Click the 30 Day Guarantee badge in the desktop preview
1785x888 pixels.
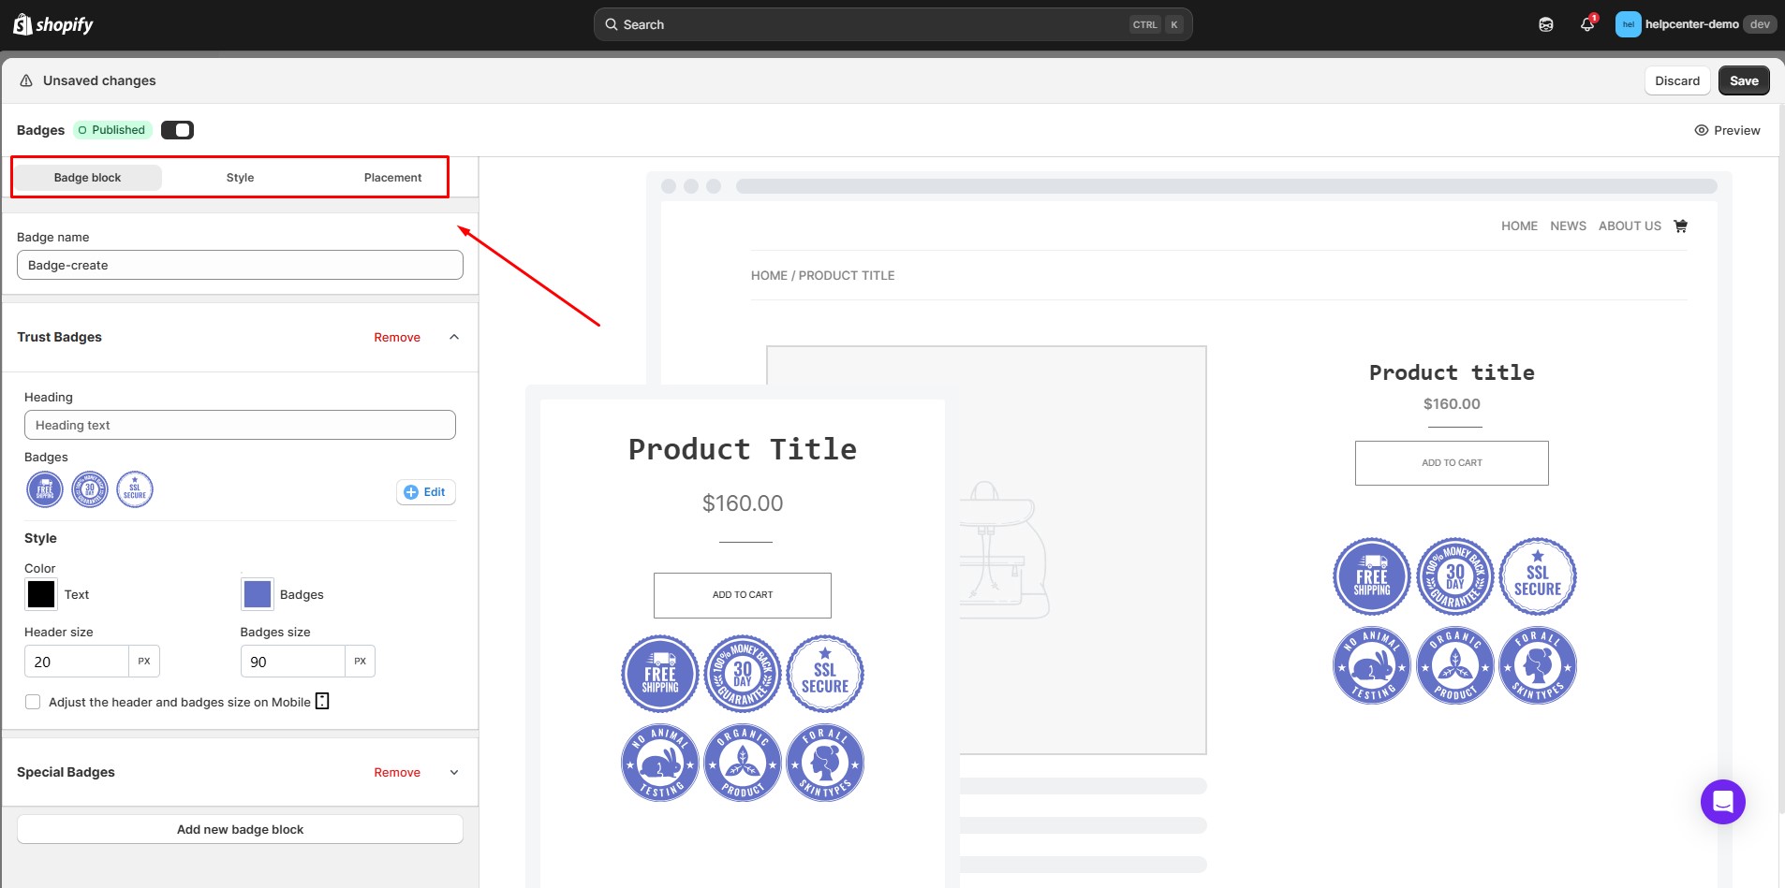click(x=1455, y=576)
